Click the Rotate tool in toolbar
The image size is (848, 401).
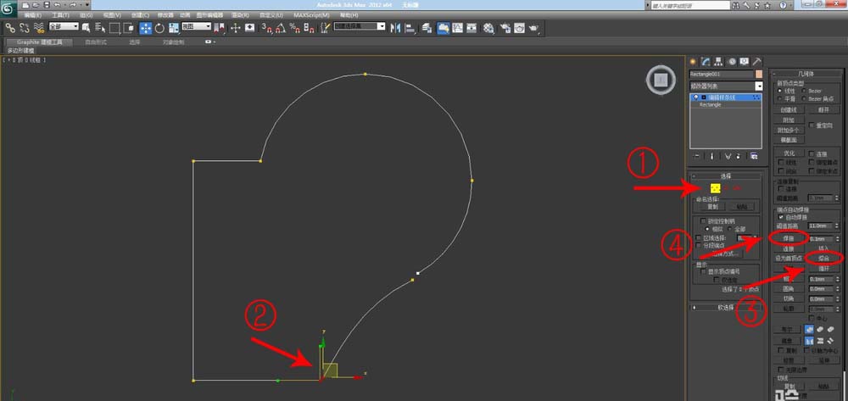[160, 28]
